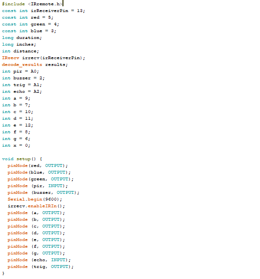Click on 'const int red = 5;' line
The image size is (260, 279).
[27, 17]
